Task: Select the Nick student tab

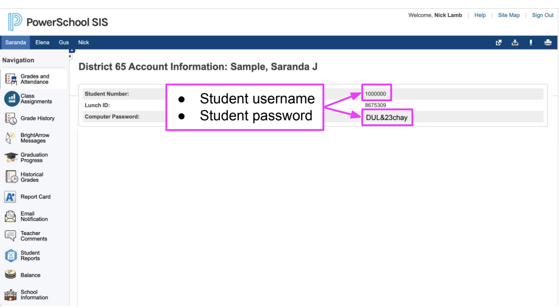Action: click(x=84, y=42)
